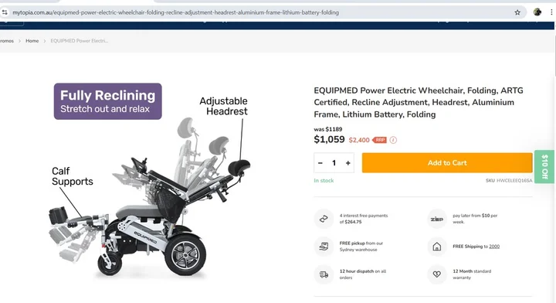
Task: Click the free shipping house icon
Action: click(437, 247)
